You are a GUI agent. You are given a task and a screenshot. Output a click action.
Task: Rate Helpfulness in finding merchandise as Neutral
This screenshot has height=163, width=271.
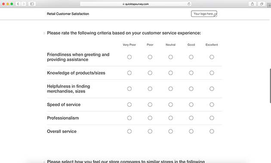171,89
